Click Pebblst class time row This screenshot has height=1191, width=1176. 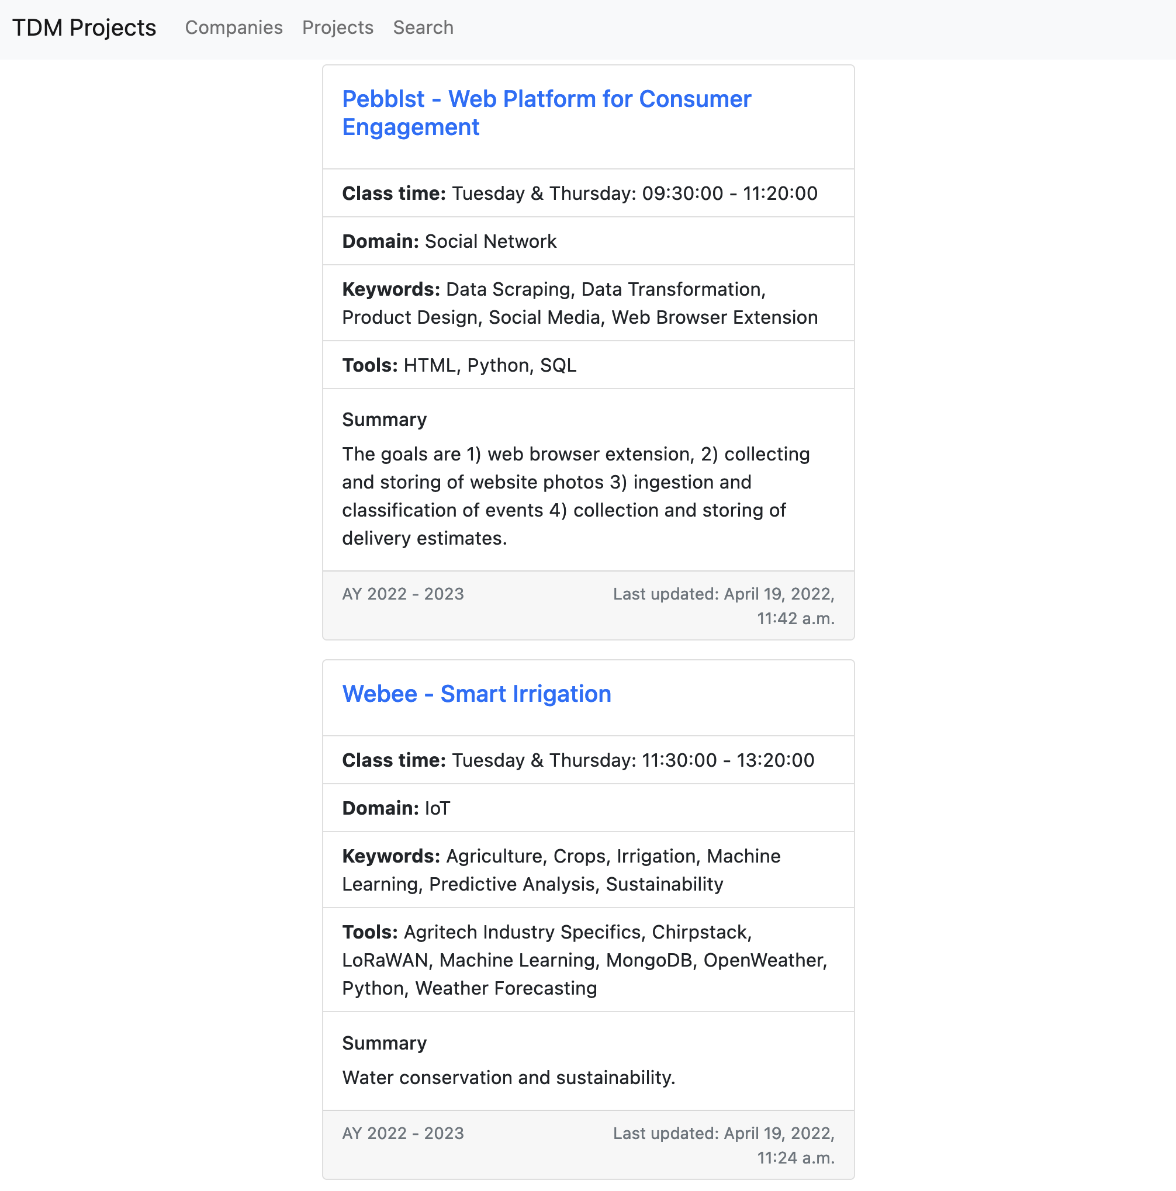pyautogui.click(x=579, y=193)
